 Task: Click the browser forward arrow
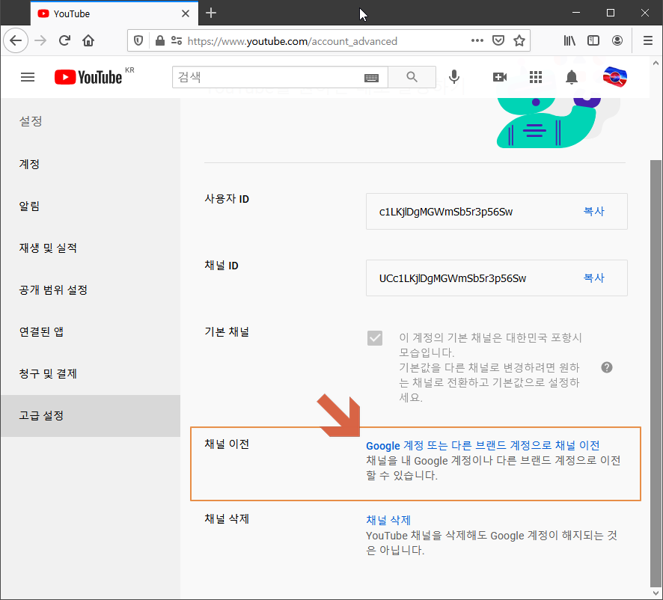pyautogui.click(x=40, y=40)
